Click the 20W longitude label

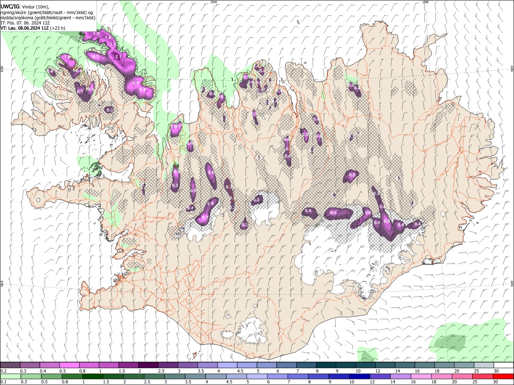click(x=214, y=2)
